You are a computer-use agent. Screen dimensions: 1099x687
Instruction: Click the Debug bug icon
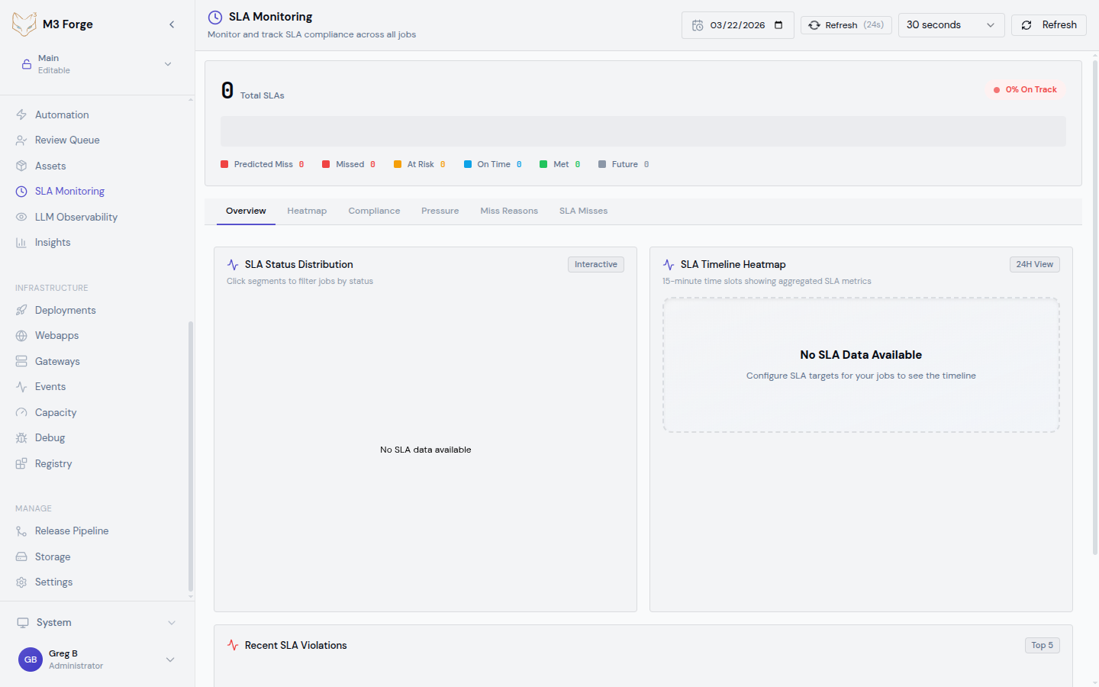[x=21, y=437]
